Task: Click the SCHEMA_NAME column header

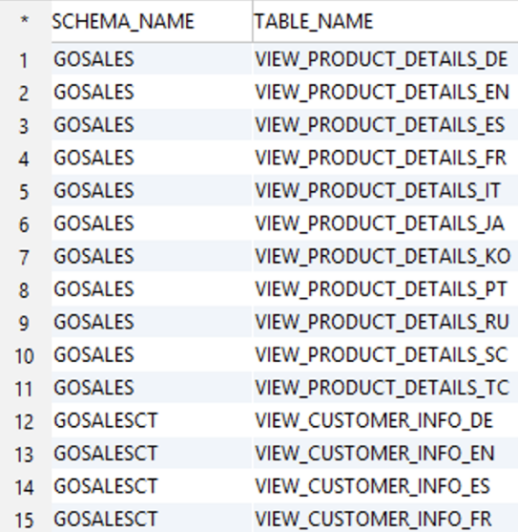Action: [152, 22]
